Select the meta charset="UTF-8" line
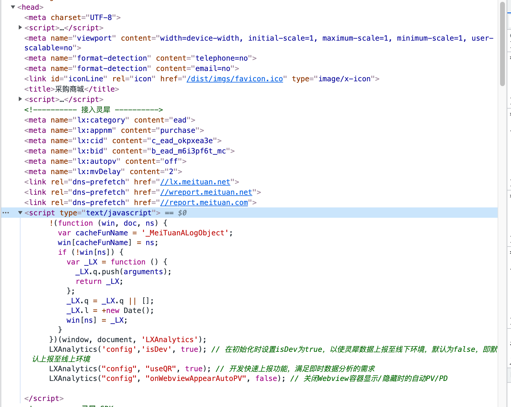511x407 pixels. click(73, 18)
